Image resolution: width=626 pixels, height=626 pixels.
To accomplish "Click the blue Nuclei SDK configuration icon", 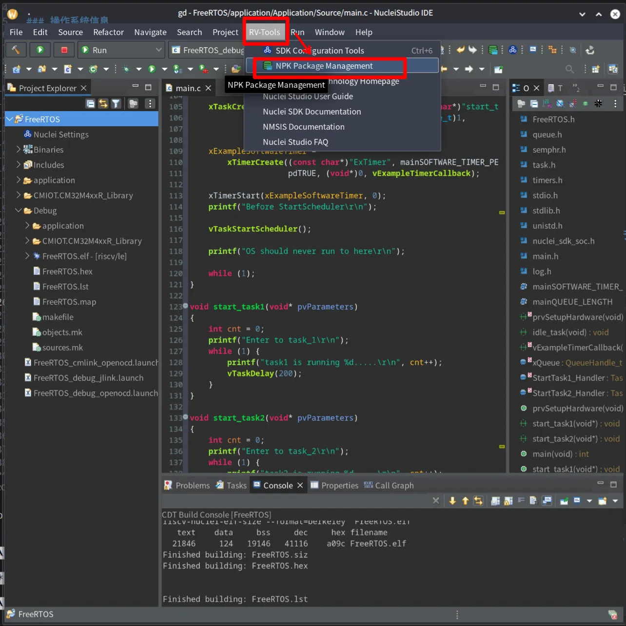I will click(512, 50).
